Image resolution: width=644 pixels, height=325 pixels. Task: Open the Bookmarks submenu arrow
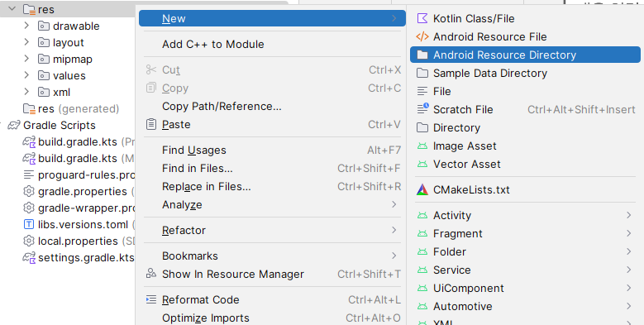click(x=394, y=256)
